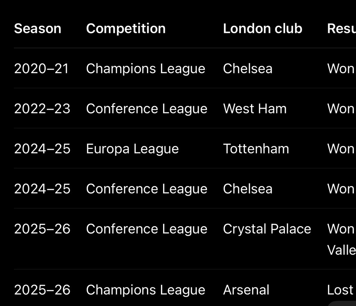Screen dimensions: 356x306
Task: Select the 2020–21 season cell
Action: coord(41,68)
